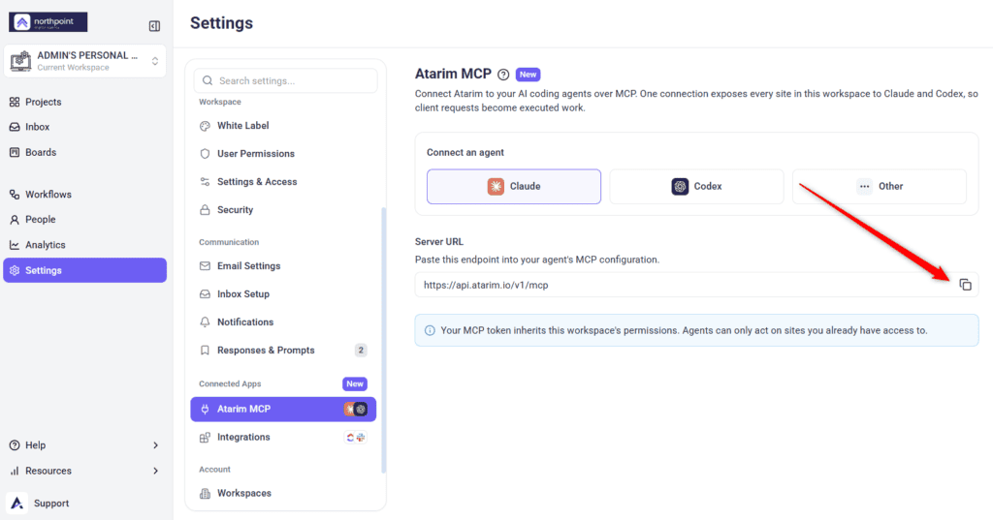Click the New badge next to Connected Apps
The width and height of the screenshot is (993, 520).
[355, 384]
